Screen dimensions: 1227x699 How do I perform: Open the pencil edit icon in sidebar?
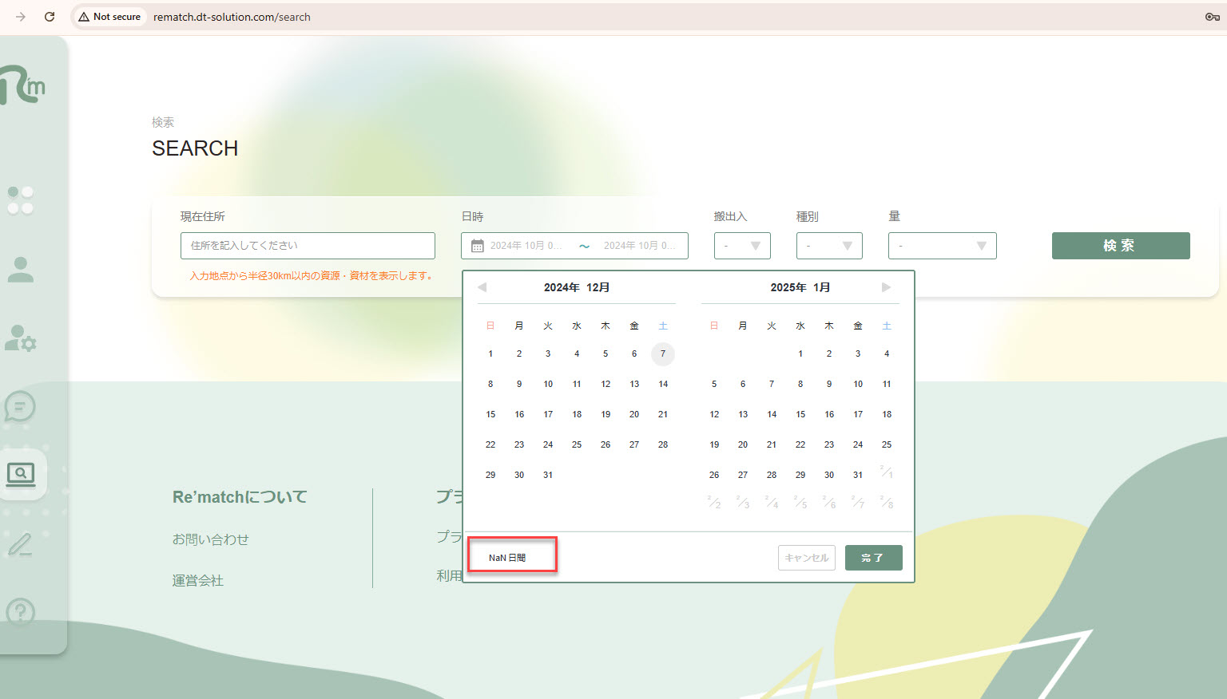coord(20,544)
